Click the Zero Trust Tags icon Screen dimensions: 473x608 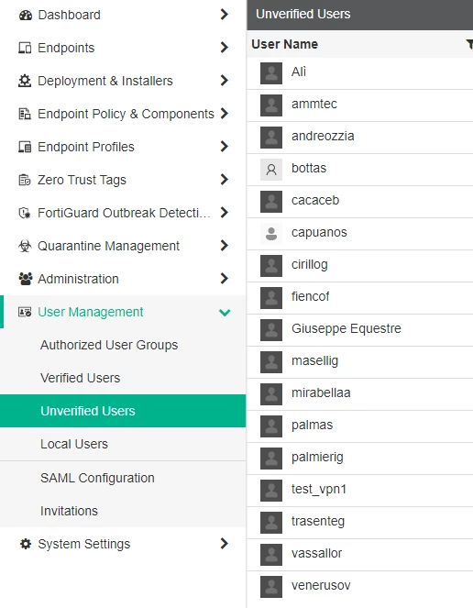tap(25, 180)
